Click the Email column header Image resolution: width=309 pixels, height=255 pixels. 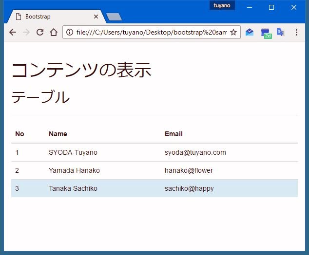point(174,134)
